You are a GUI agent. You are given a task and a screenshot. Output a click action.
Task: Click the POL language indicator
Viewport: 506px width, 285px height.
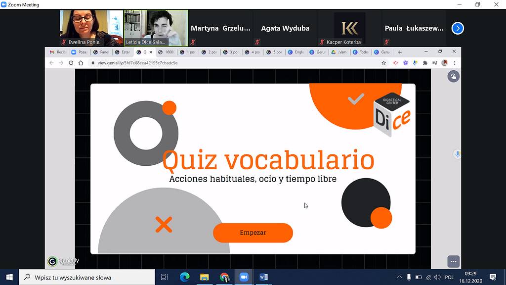click(x=449, y=277)
